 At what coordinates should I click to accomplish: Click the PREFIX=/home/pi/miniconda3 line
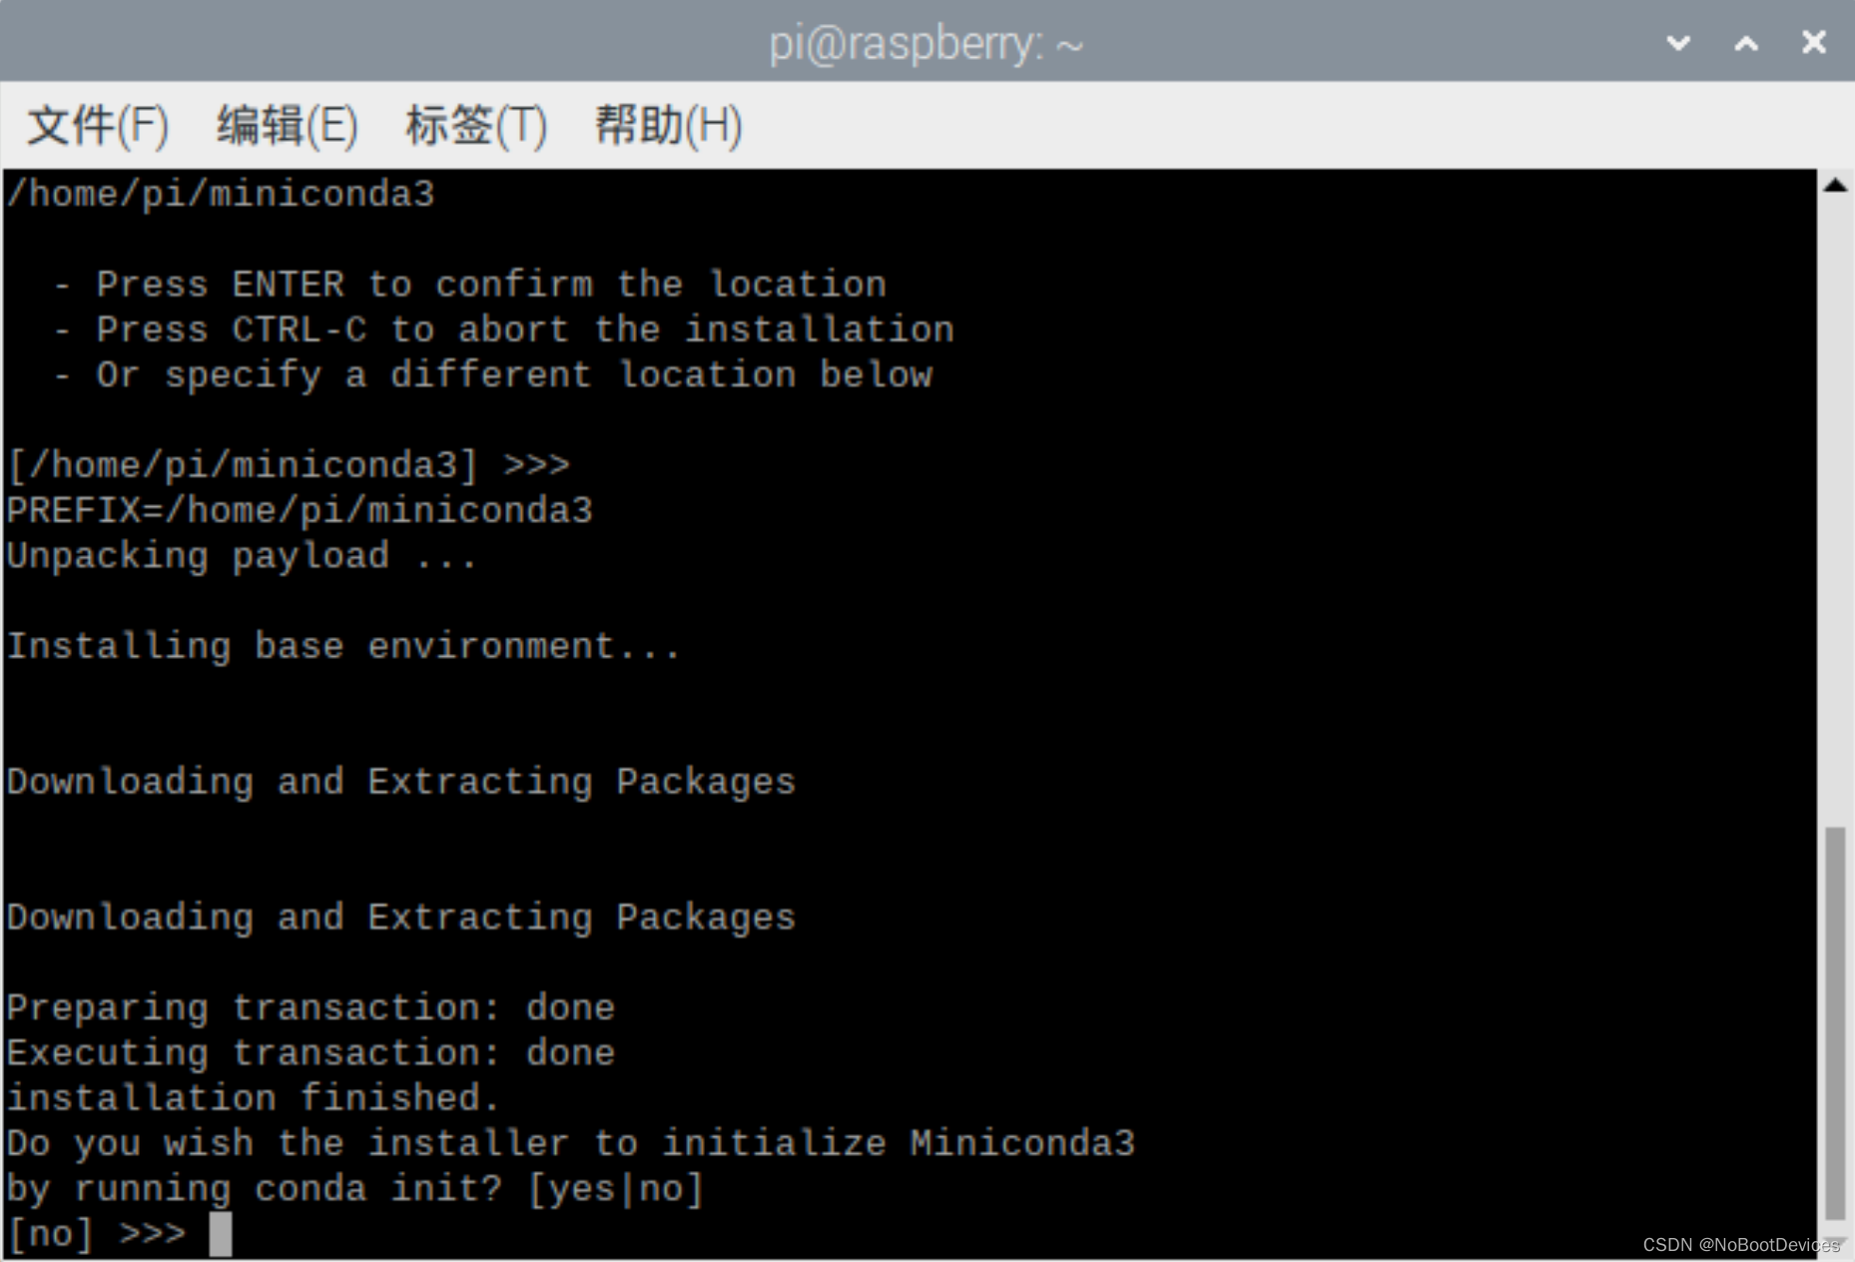(x=300, y=509)
